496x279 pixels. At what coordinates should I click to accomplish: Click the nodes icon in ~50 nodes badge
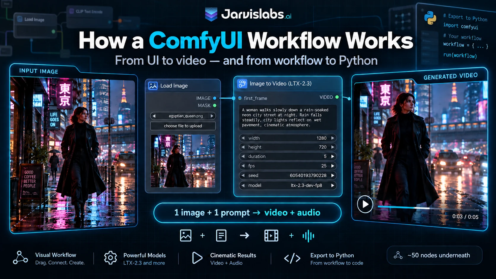398,255
